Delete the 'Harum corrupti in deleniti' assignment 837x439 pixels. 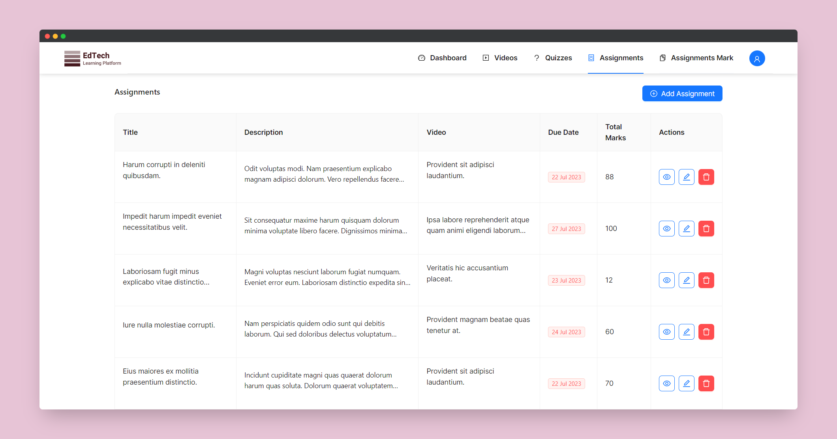(x=706, y=177)
